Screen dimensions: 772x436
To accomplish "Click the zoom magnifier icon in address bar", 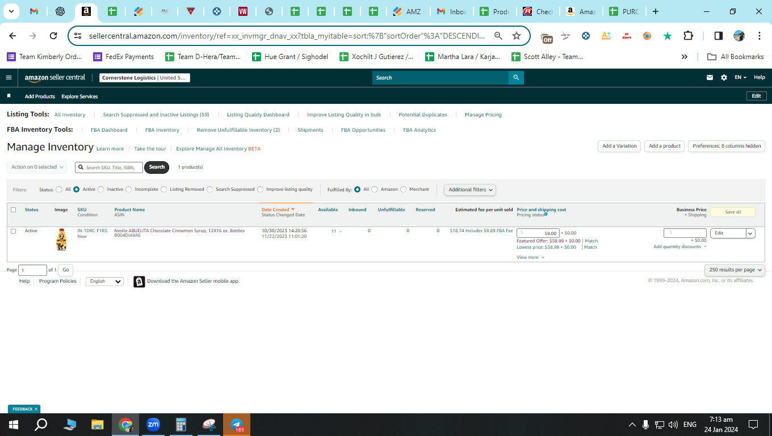I will (x=498, y=36).
